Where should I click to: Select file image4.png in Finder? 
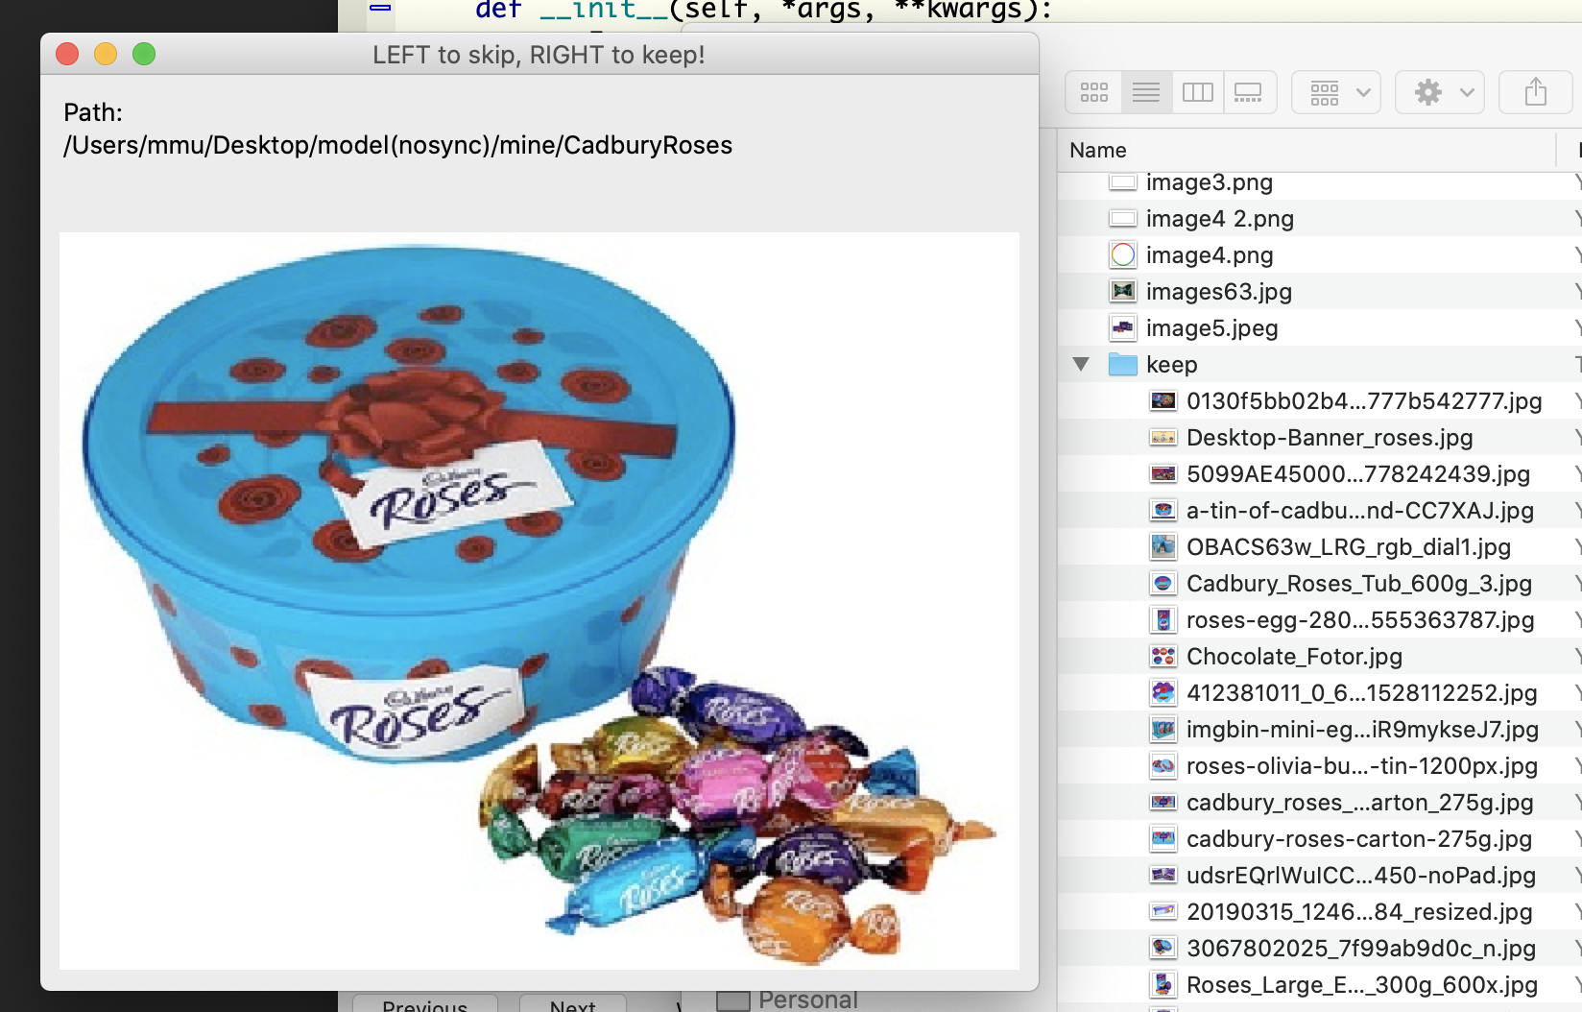[x=1209, y=255]
